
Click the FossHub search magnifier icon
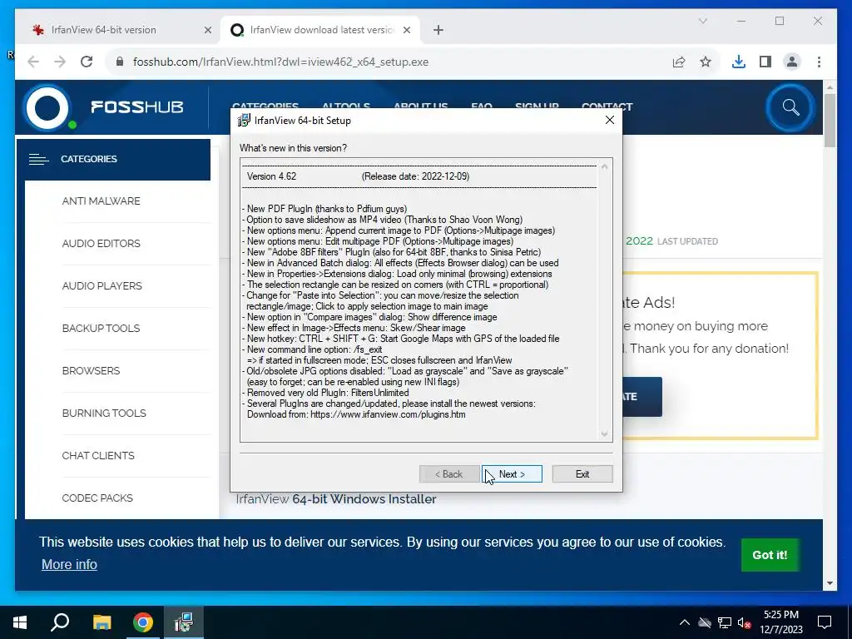tap(790, 107)
